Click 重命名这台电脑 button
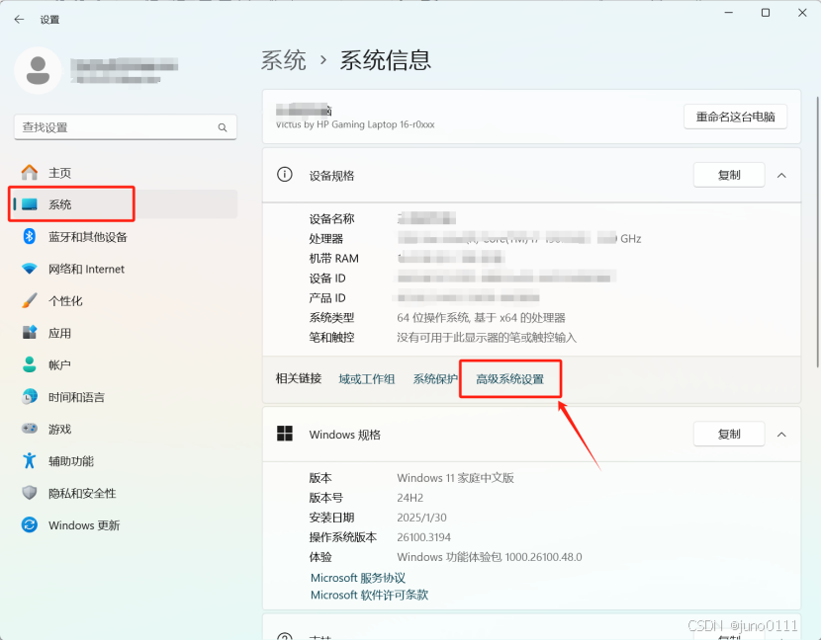 point(735,117)
